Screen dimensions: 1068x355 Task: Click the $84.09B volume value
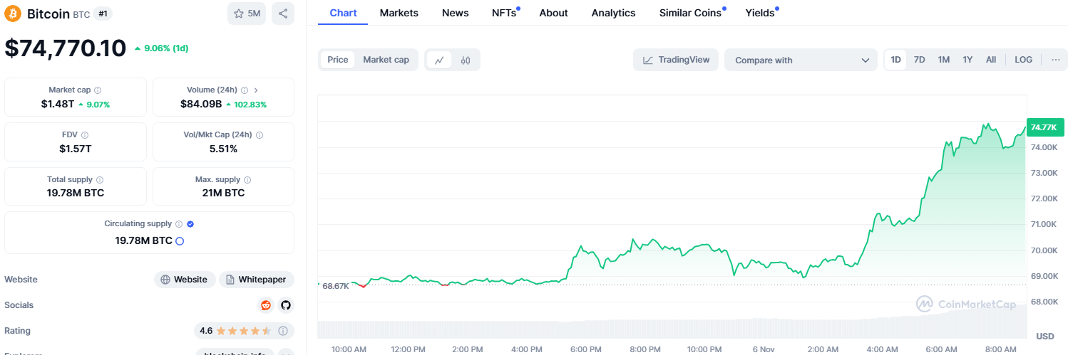[201, 104]
